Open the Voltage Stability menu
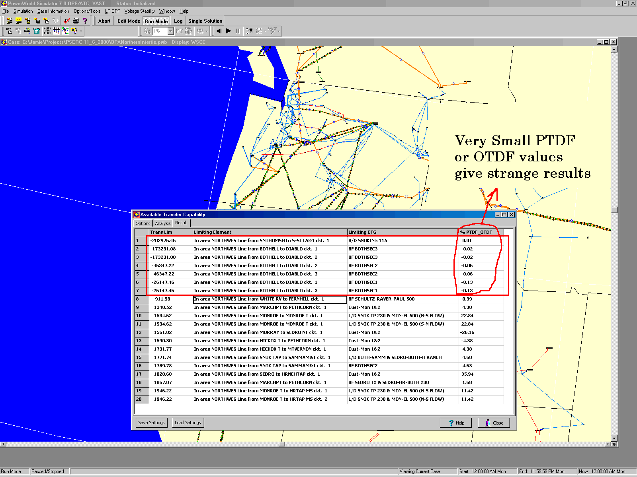637x477 pixels. pyautogui.click(x=139, y=11)
